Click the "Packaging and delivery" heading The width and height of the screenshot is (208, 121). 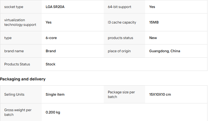[23, 79]
